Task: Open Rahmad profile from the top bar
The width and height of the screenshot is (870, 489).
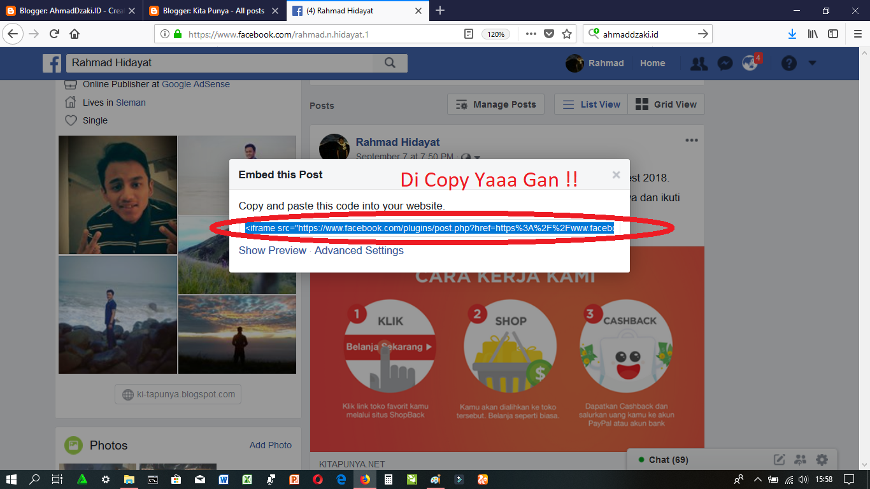Action: (x=595, y=63)
